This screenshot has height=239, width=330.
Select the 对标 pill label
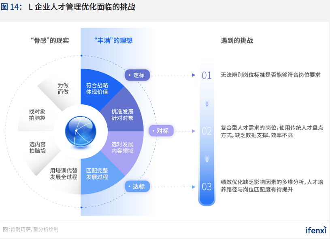(x=161, y=131)
